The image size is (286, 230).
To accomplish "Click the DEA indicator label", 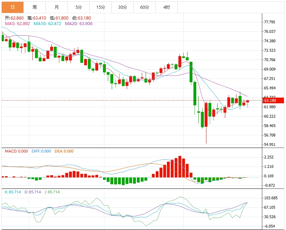I will coord(65,151).
